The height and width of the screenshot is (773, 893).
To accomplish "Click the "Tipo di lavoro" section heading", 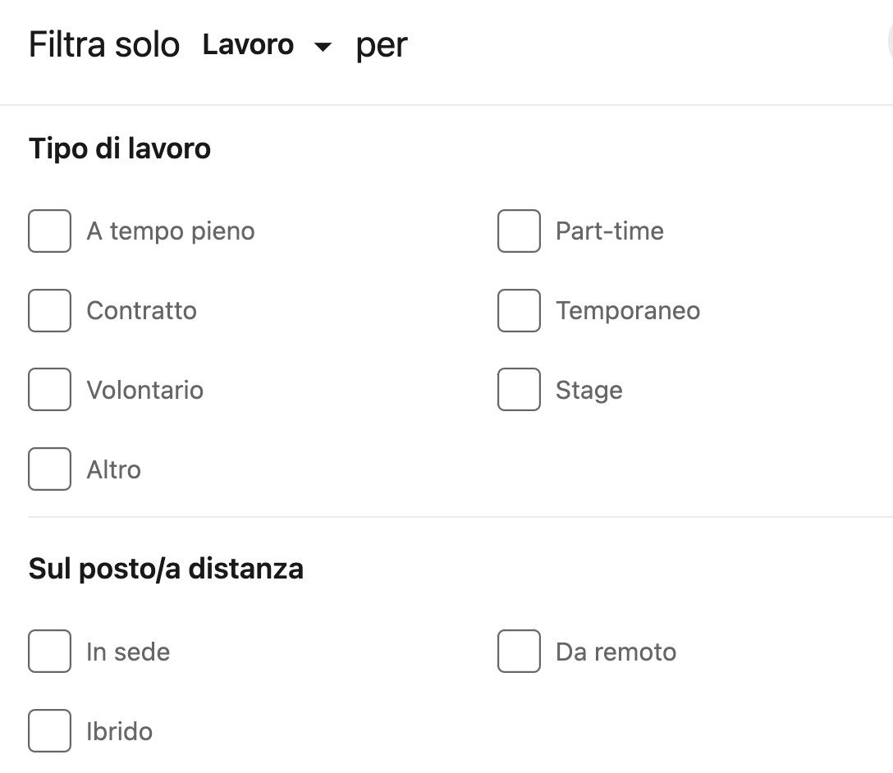I will click(x=120, y=149).
